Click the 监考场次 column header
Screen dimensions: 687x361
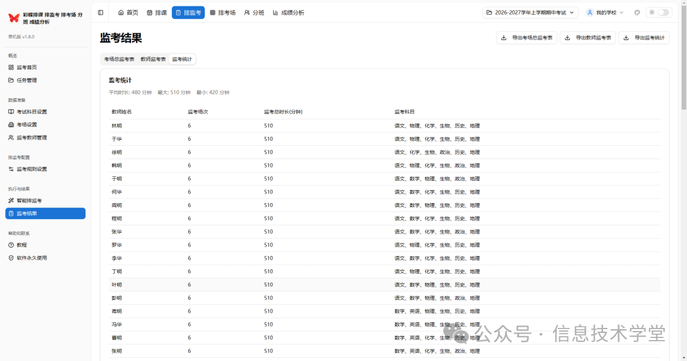point(198,112)
